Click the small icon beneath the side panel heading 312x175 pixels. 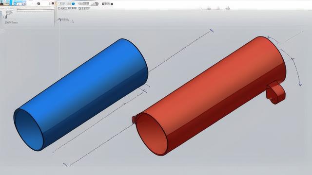(x=6, y=17)
